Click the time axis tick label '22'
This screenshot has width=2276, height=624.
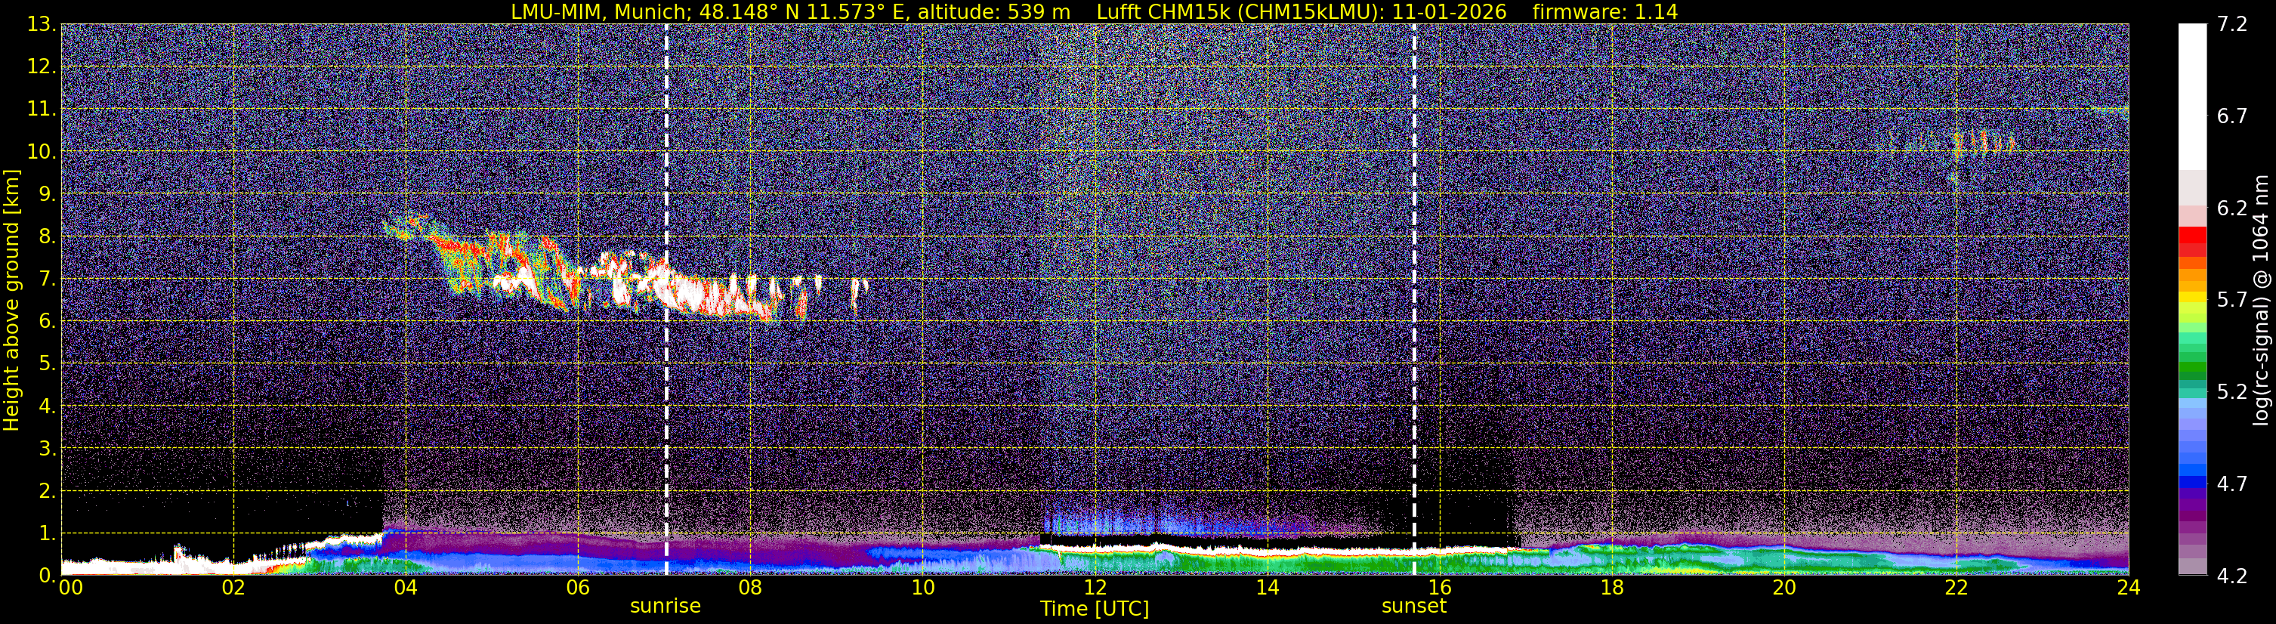[x=1956, y=588]
